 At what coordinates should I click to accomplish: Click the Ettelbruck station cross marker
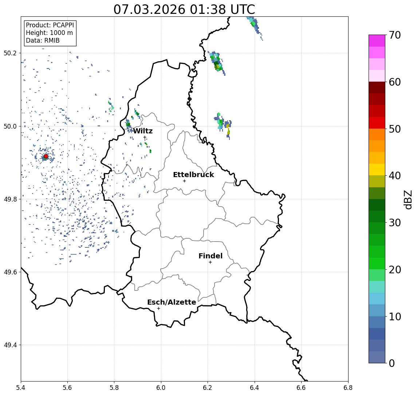coord(184,181)
